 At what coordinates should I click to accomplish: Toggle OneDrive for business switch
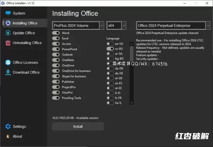[56, 71]
